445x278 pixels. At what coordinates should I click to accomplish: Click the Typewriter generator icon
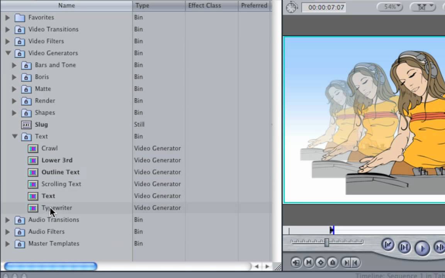click(x=33, y=208)
